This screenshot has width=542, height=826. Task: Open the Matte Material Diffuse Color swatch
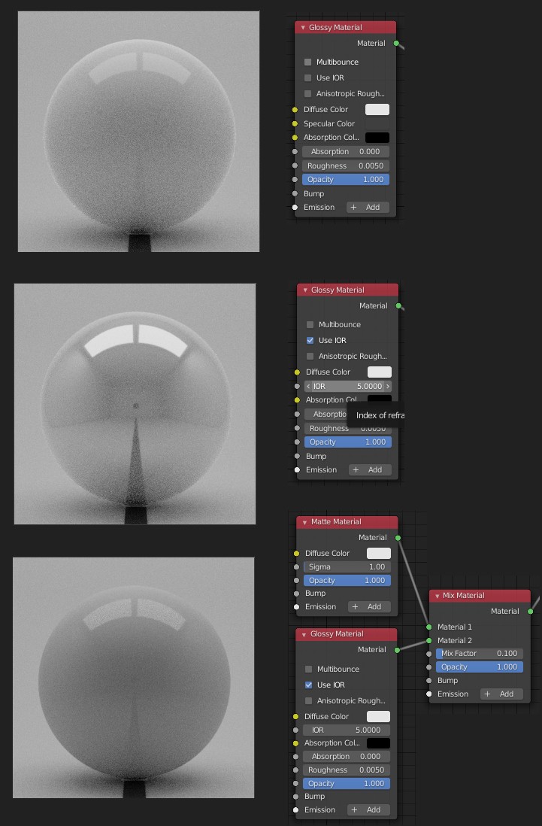[378, 553]
